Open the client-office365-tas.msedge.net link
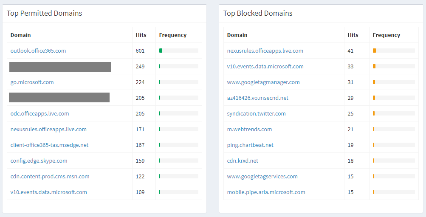The image size is (426, 217). coord(49,145)
